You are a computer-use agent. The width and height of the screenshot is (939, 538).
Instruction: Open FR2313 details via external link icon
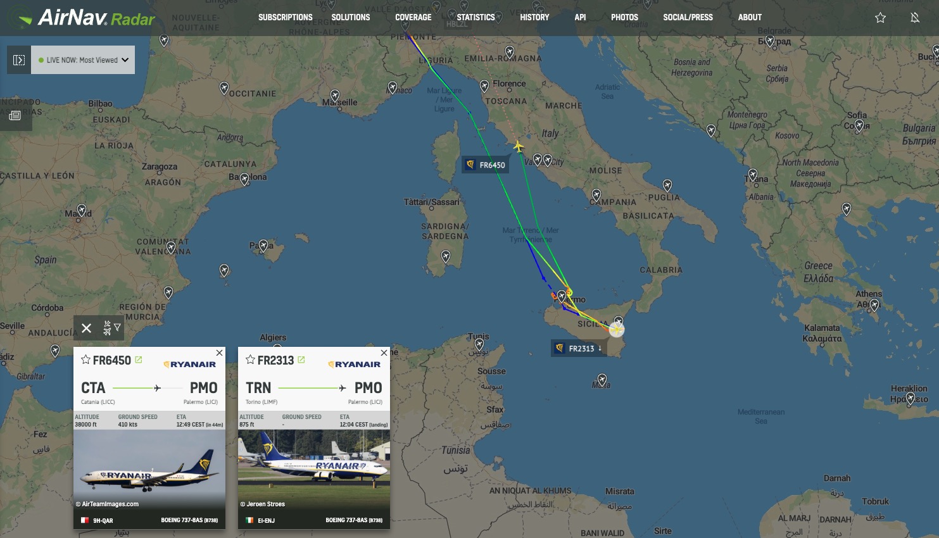click(301, 360)
